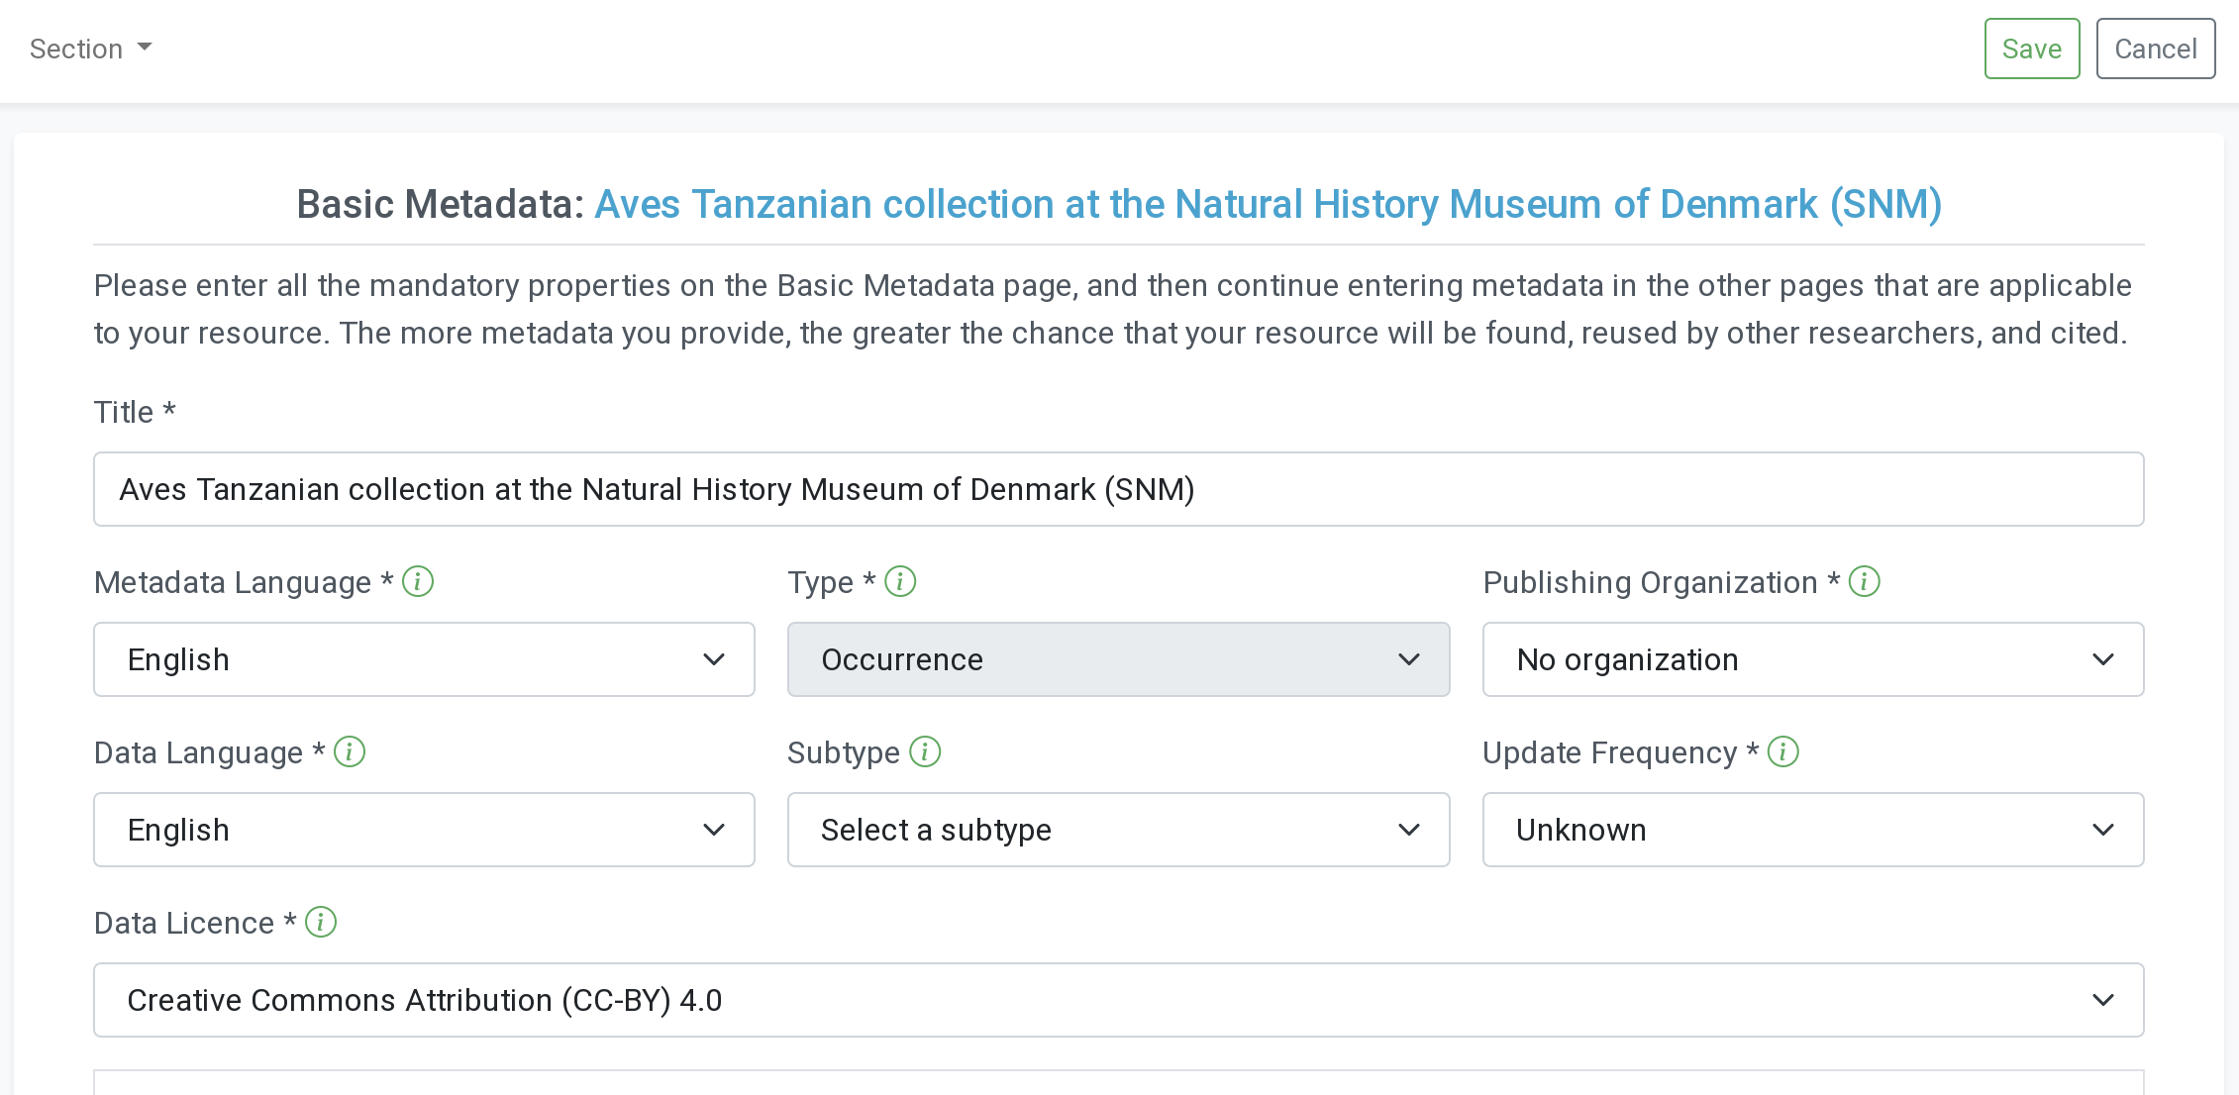Click into the Title text field

tap(1118, 489)
